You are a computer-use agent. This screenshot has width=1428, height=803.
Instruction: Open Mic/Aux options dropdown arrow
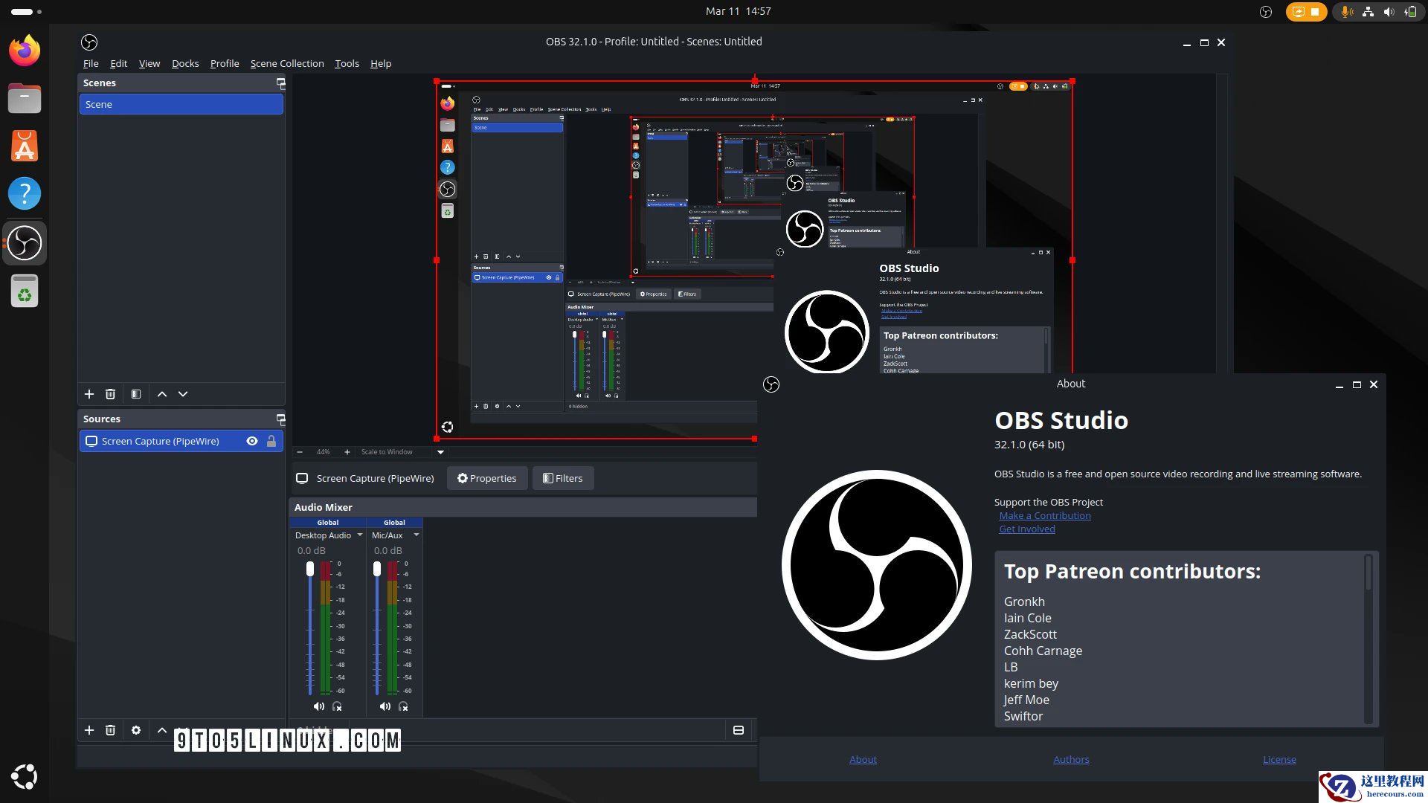coord(416,535)
